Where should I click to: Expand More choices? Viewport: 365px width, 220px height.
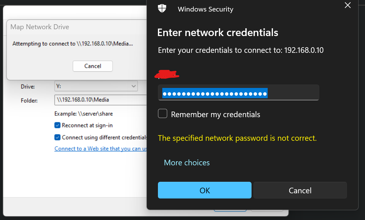[x=187, y=163]
